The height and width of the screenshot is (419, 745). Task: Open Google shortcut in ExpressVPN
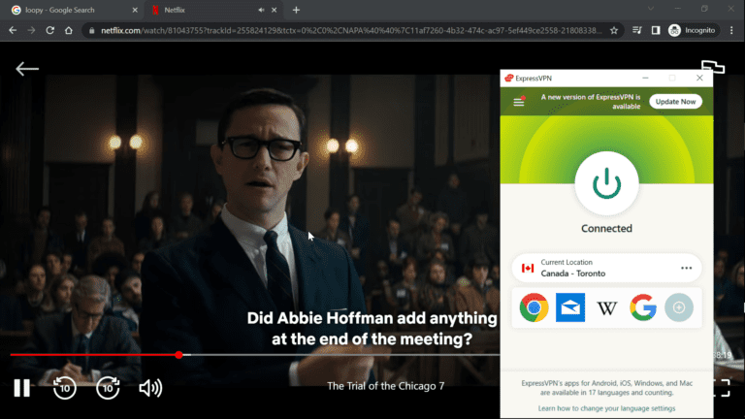tap(642, 307)
